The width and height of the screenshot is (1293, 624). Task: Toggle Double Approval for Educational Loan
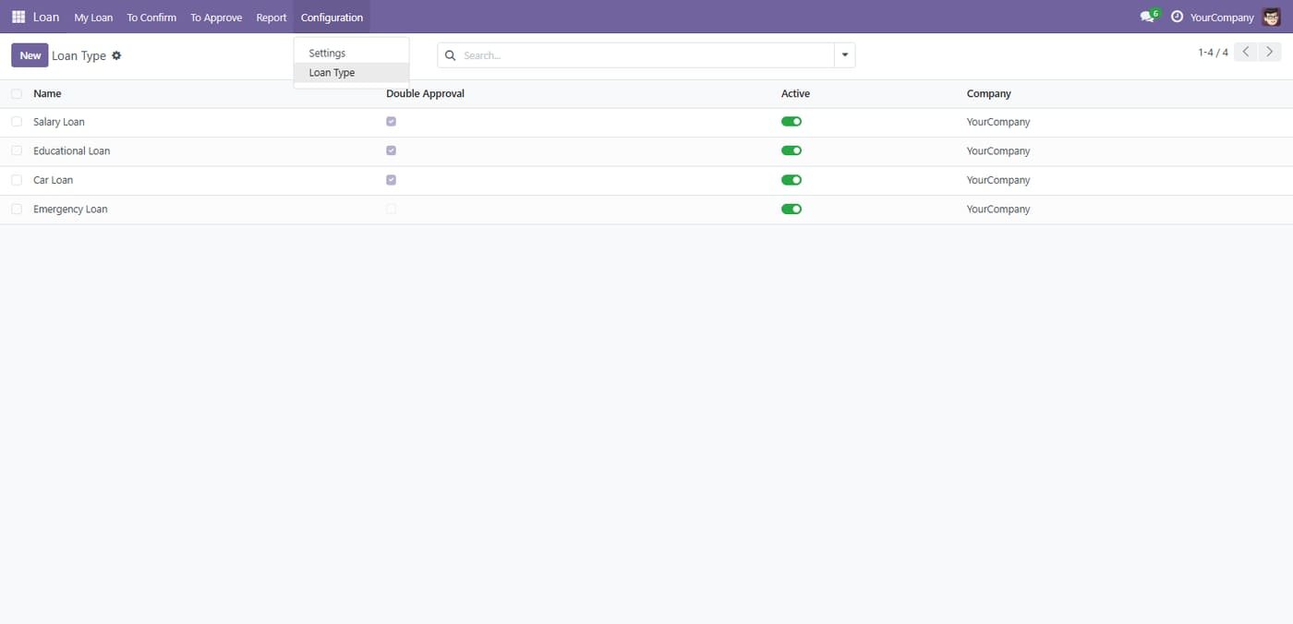(x=392, y=150)
